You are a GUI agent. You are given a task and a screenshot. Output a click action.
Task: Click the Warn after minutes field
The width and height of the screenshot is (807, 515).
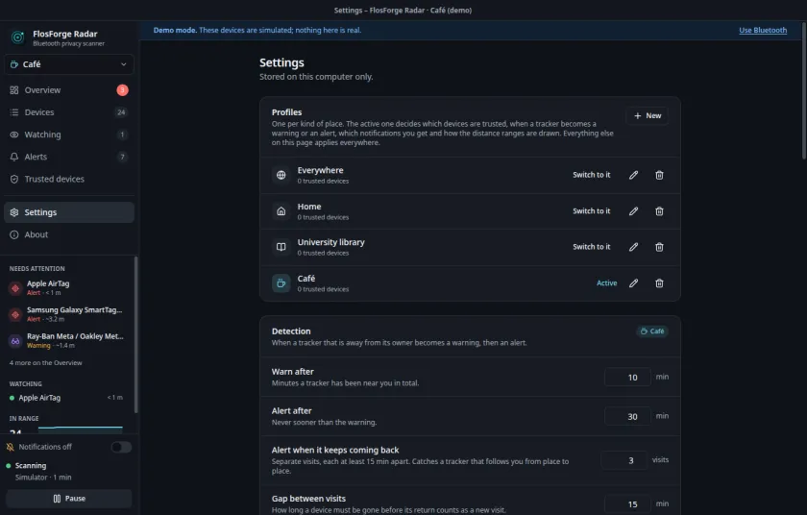627,377
